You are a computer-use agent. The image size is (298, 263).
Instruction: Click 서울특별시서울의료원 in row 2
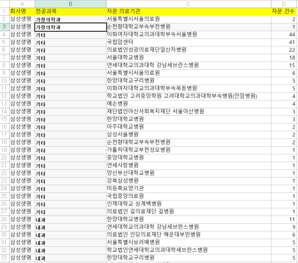188,19
